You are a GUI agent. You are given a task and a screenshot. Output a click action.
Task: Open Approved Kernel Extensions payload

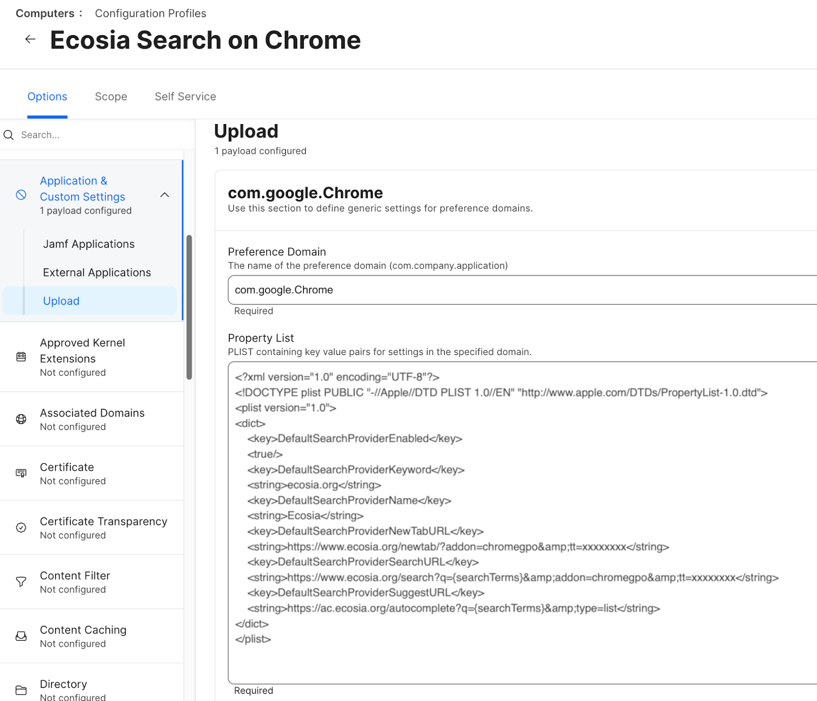click(91, 357)
